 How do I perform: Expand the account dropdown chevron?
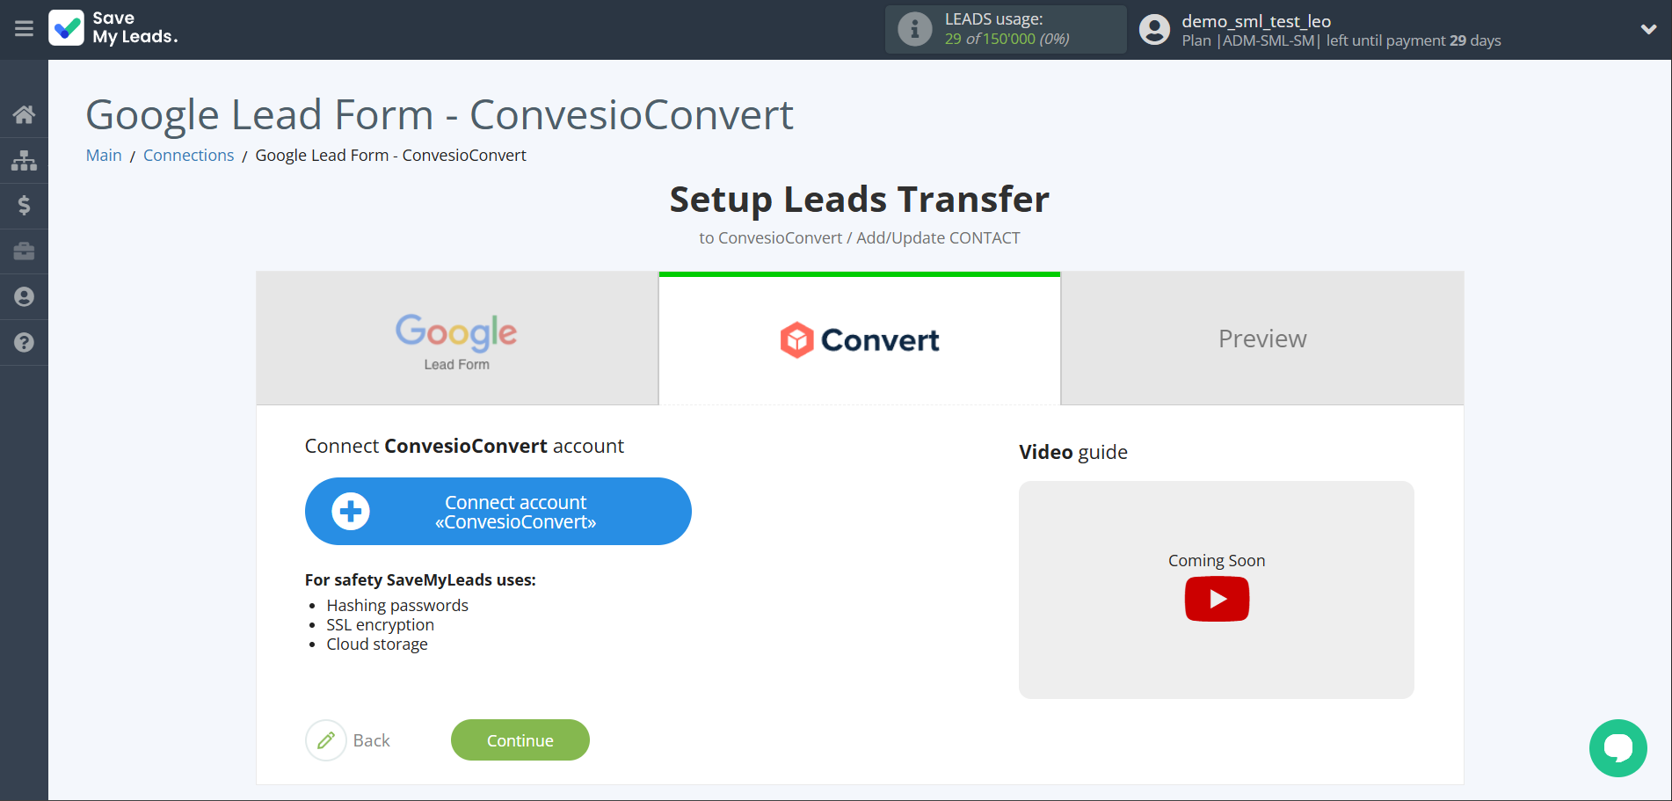(1648, 29)
